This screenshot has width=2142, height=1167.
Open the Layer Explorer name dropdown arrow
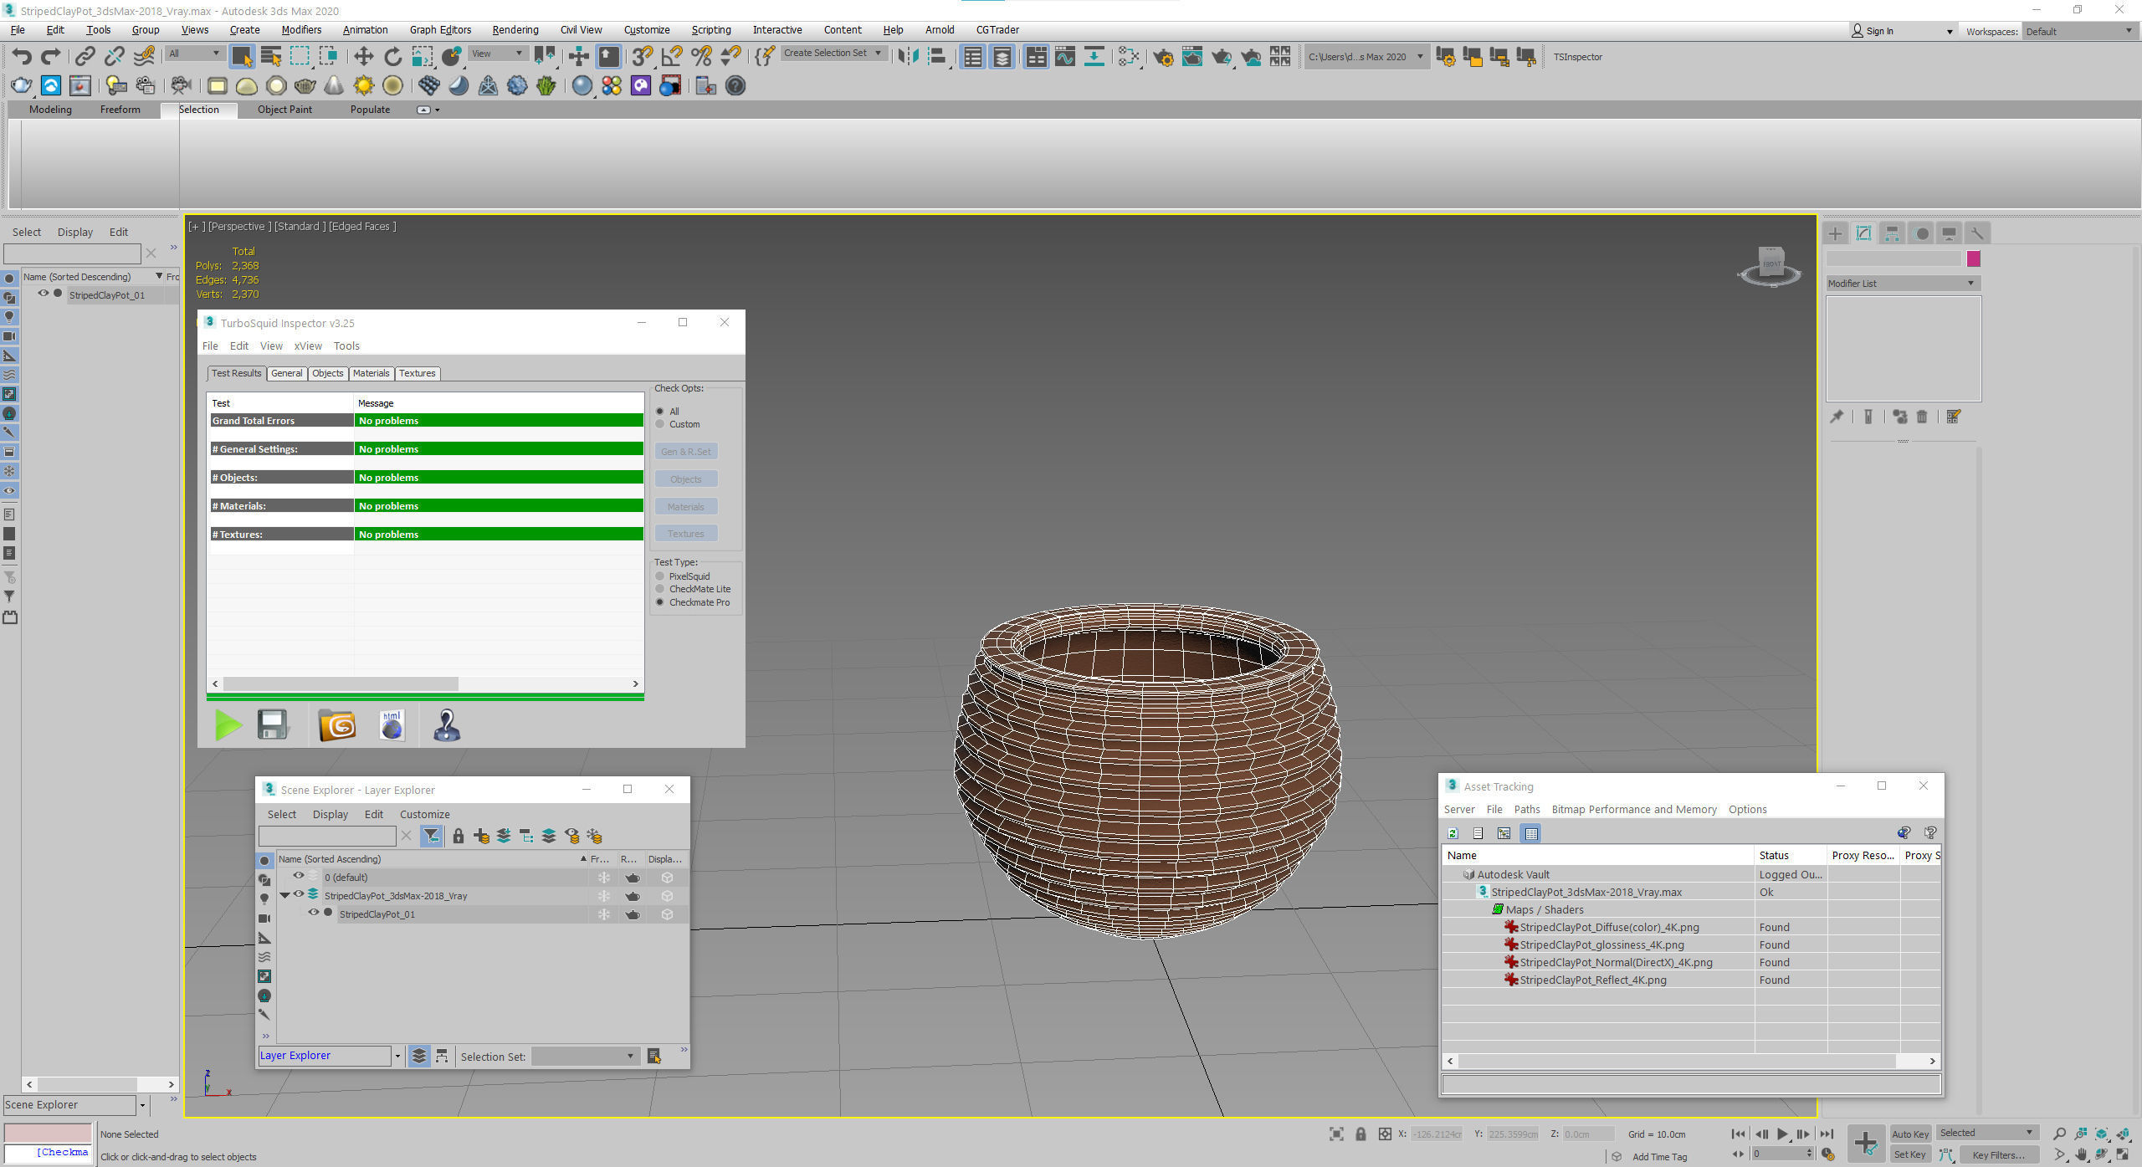coord(397,1056)
